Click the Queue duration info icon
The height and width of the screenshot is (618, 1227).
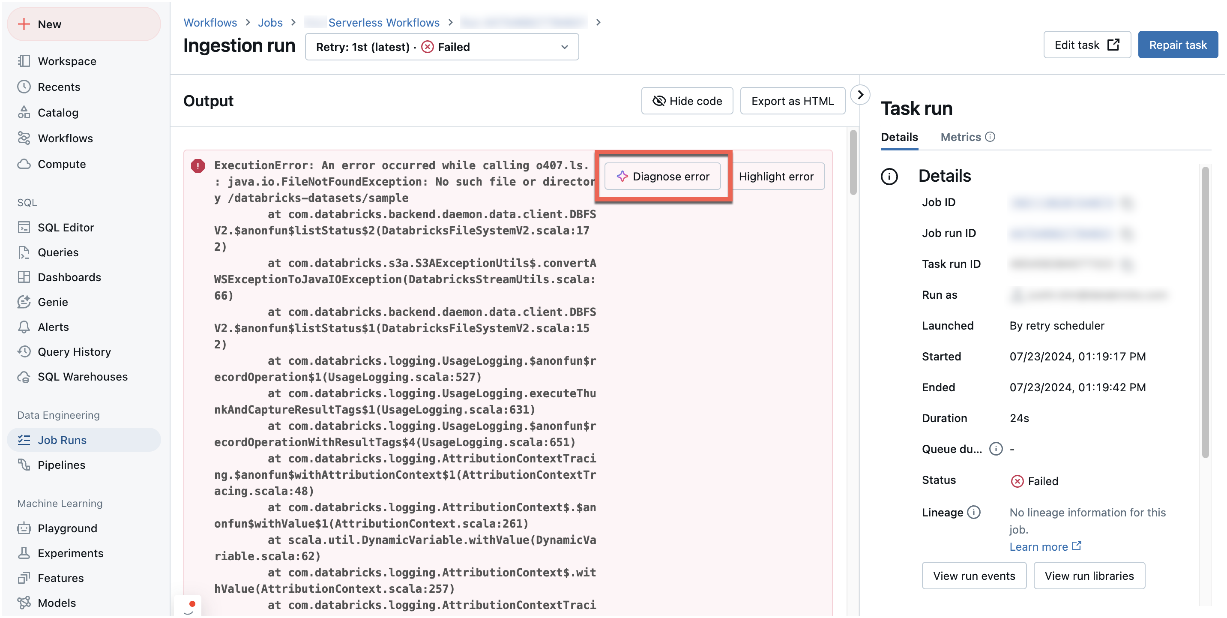(x=994, y=449)
